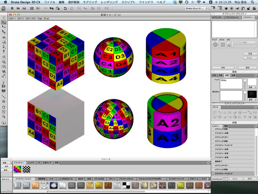
Task: Select the cloud texture thumbnail in library
Action: click(x=54, y=185)
